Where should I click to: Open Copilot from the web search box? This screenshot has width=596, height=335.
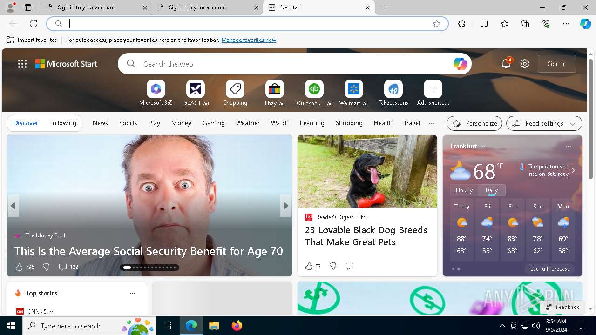click(460, 64)
